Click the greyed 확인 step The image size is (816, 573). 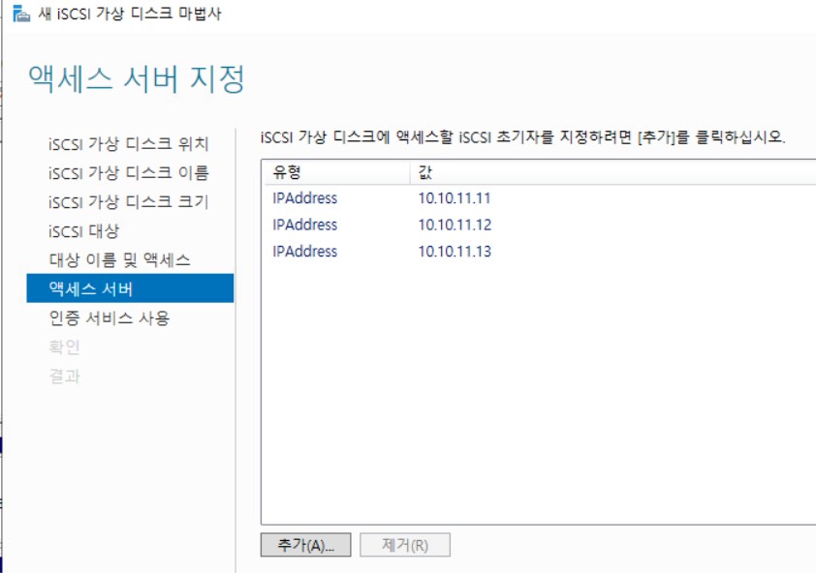coord(64,347)
